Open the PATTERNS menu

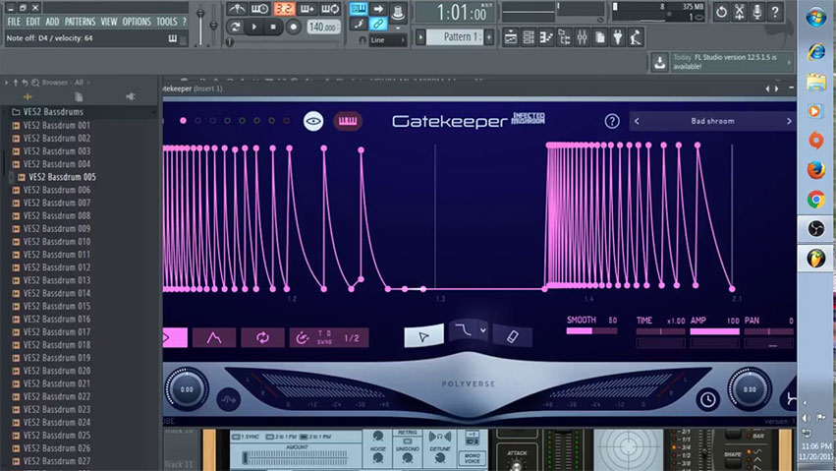point(80,22)
